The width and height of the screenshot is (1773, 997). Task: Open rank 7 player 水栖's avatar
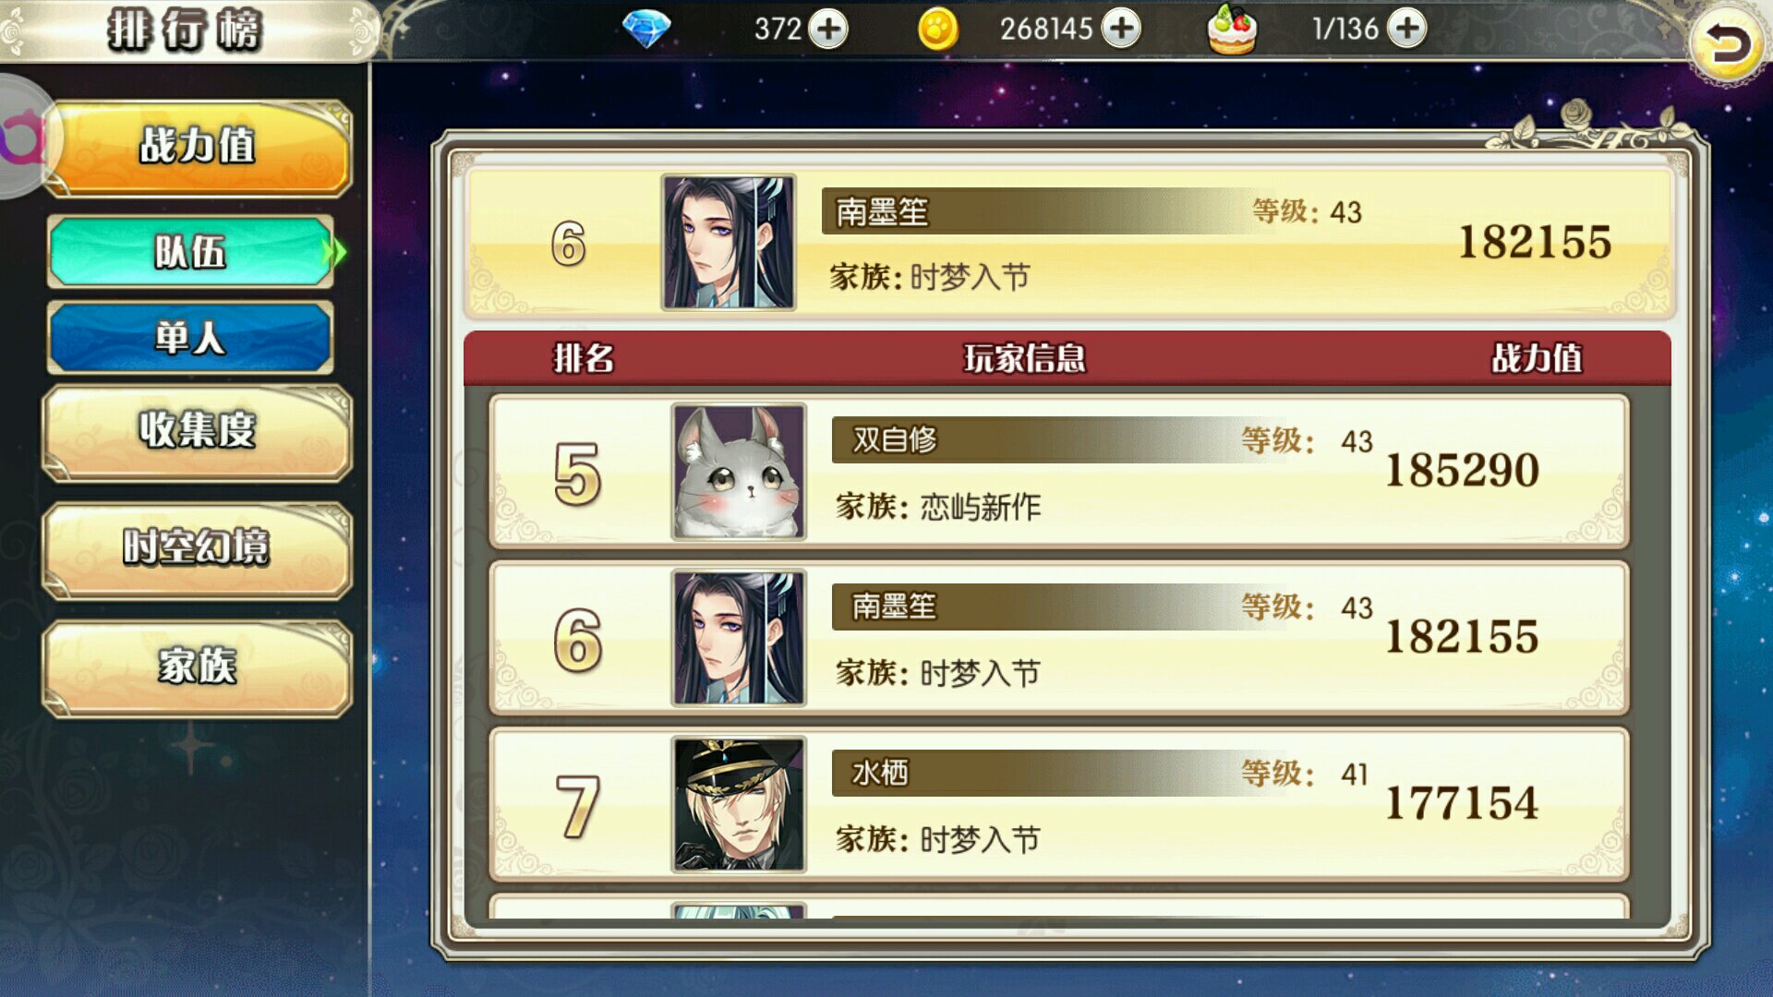click(x=739, y=804)
